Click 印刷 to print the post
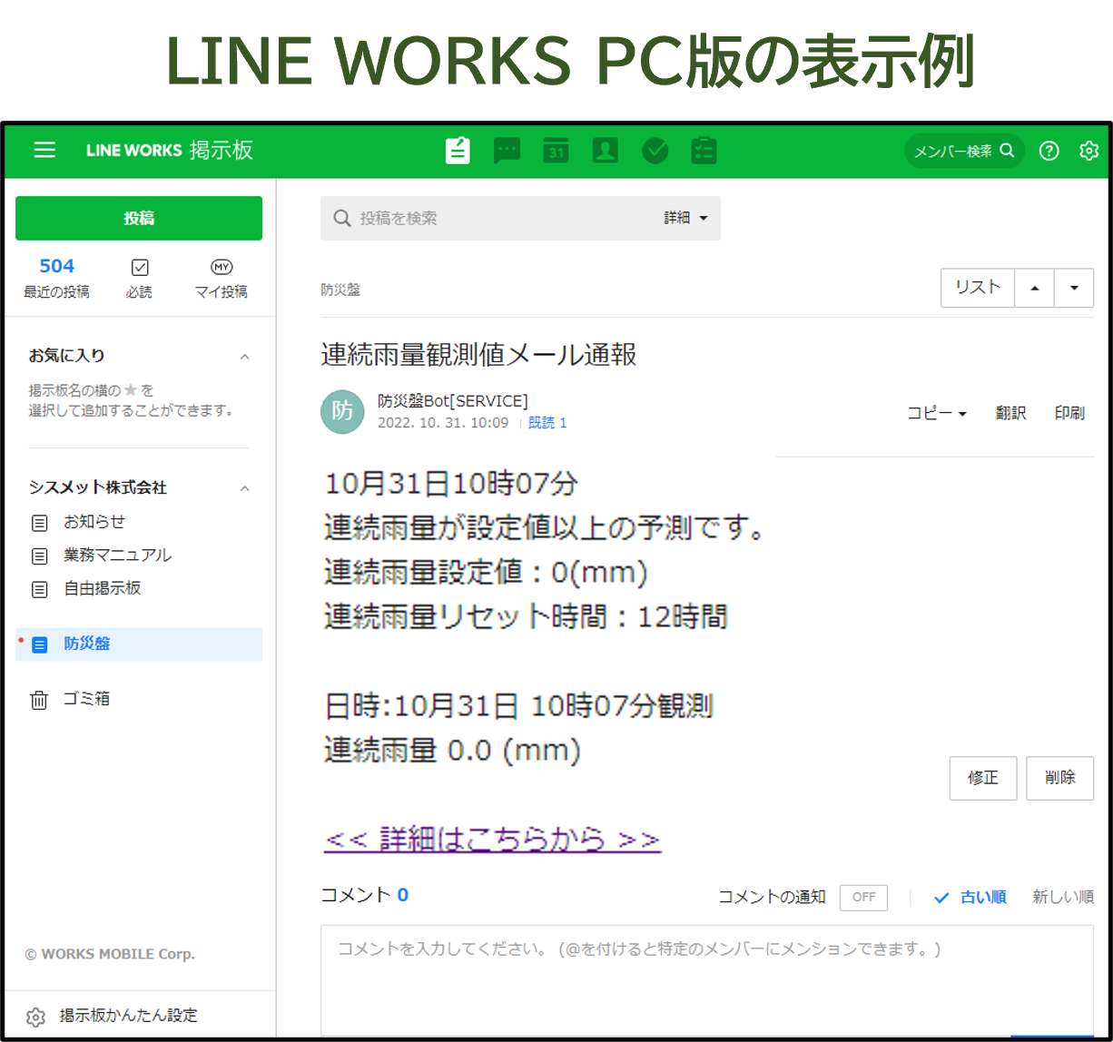Screen dimensions: 1113x1042 1069,413
